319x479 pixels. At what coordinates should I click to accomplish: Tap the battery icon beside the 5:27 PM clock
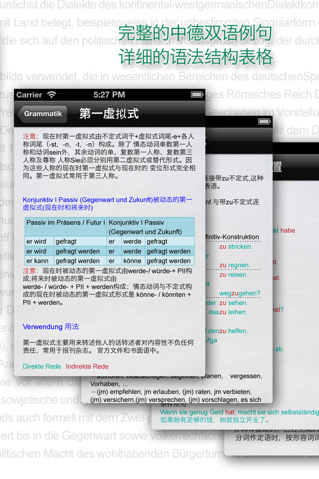[197, 95]
